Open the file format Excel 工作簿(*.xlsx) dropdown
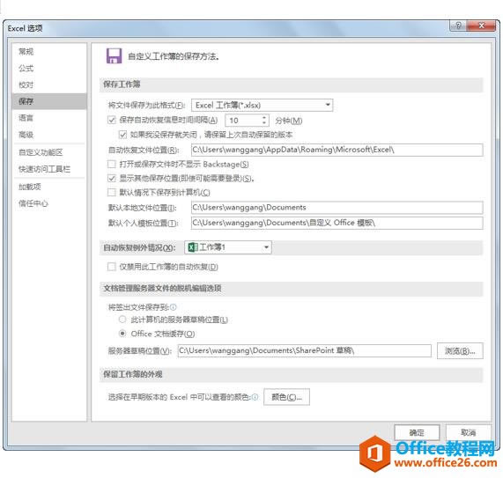503x478 pixels. click(x=263, y=105)
